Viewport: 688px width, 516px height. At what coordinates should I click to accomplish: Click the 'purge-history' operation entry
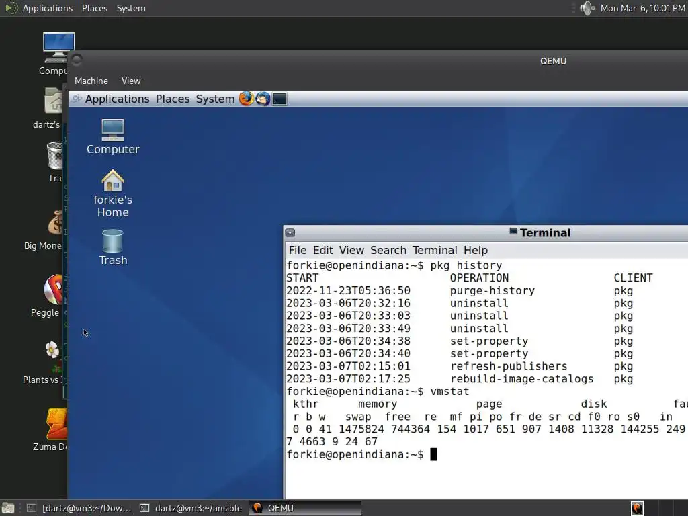click(492, 291)
